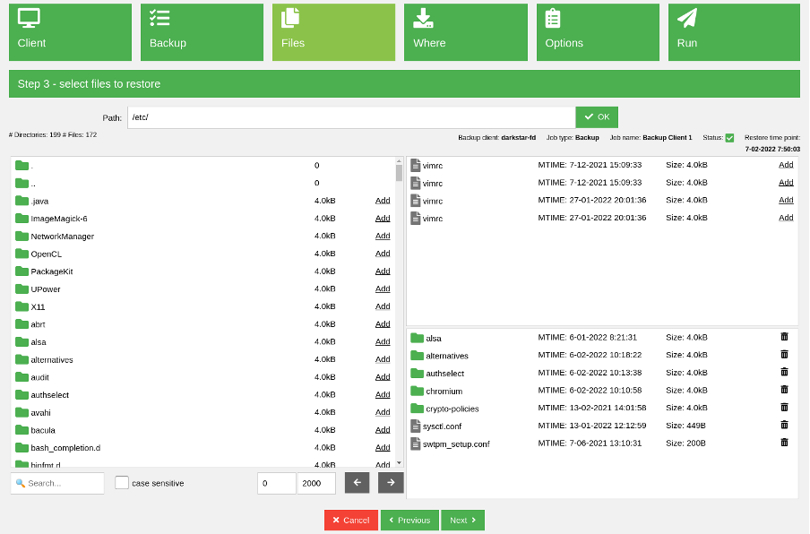
Task: Go to previous page with left arrow
Action: point(357,483)
